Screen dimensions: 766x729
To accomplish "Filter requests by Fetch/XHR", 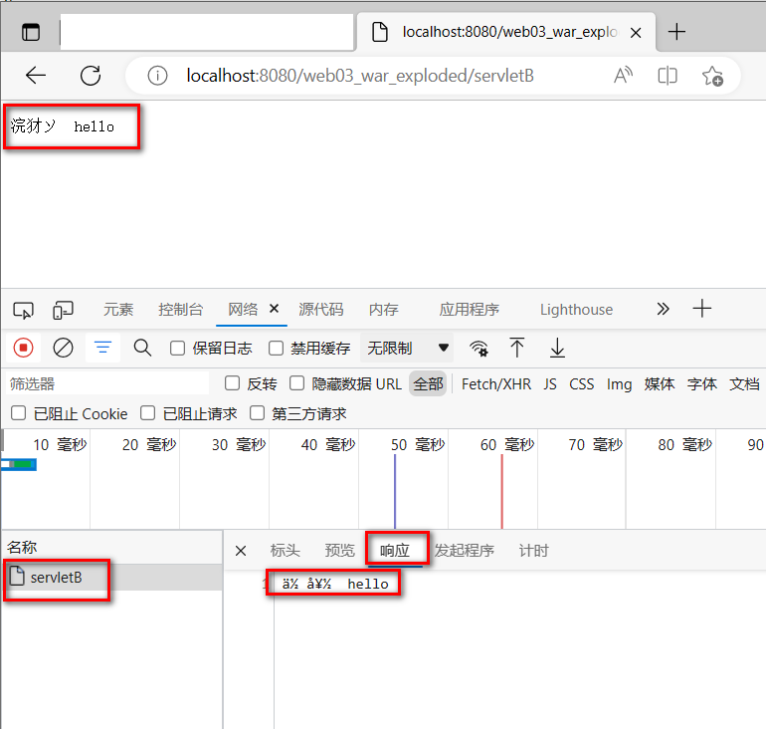I will (495, 383).
